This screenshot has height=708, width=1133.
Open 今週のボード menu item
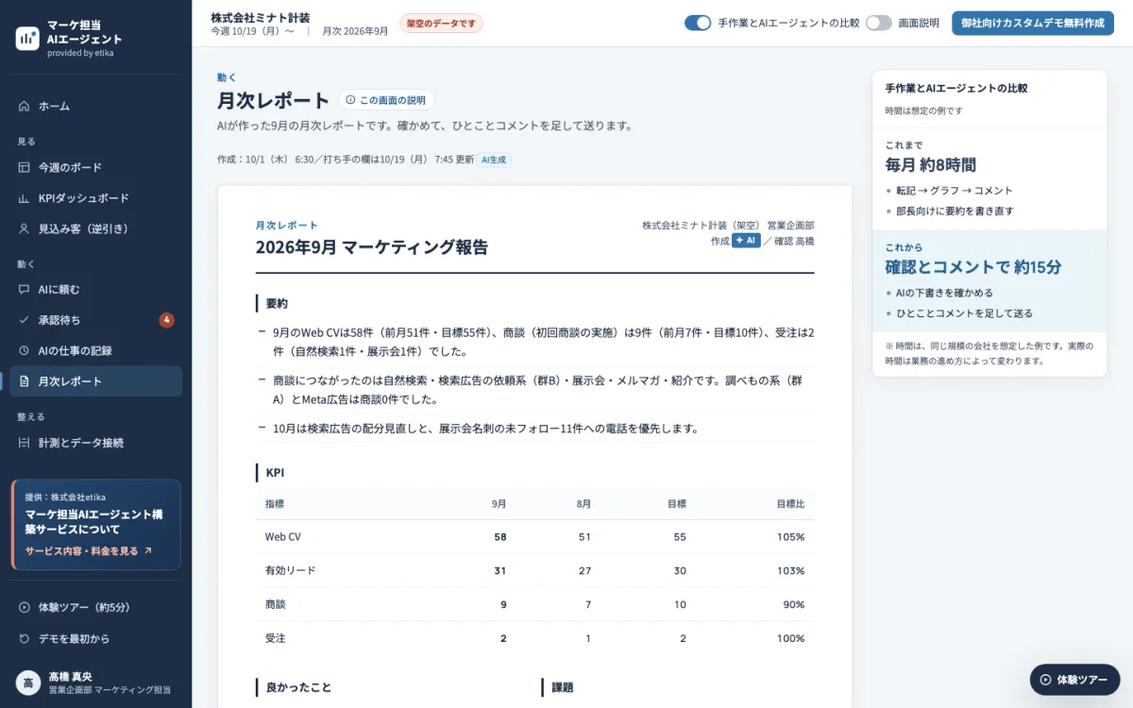pyautogui.click(x=95, y=167)
